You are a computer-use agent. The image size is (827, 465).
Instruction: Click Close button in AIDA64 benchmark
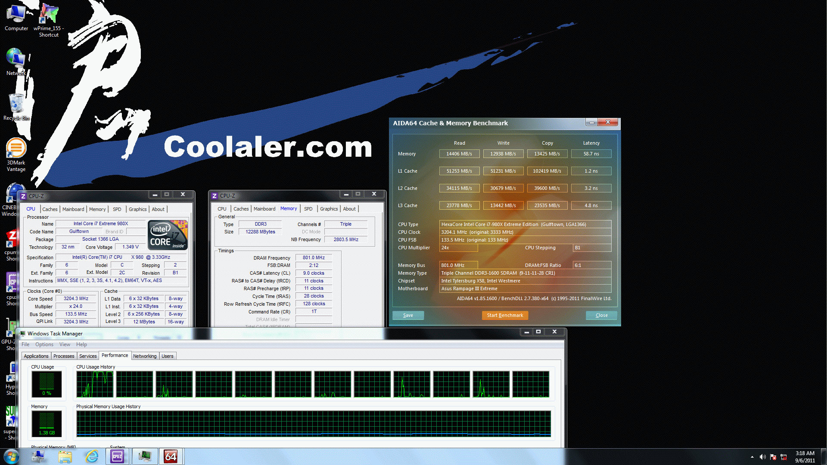point(601,315)
